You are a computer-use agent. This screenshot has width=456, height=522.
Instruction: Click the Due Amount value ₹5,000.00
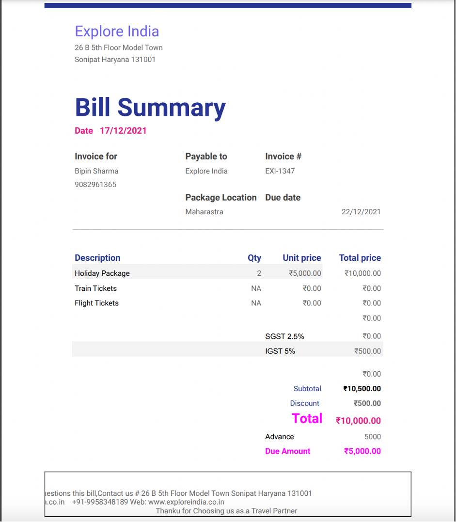pyautogui.click(x=362, y=451)
